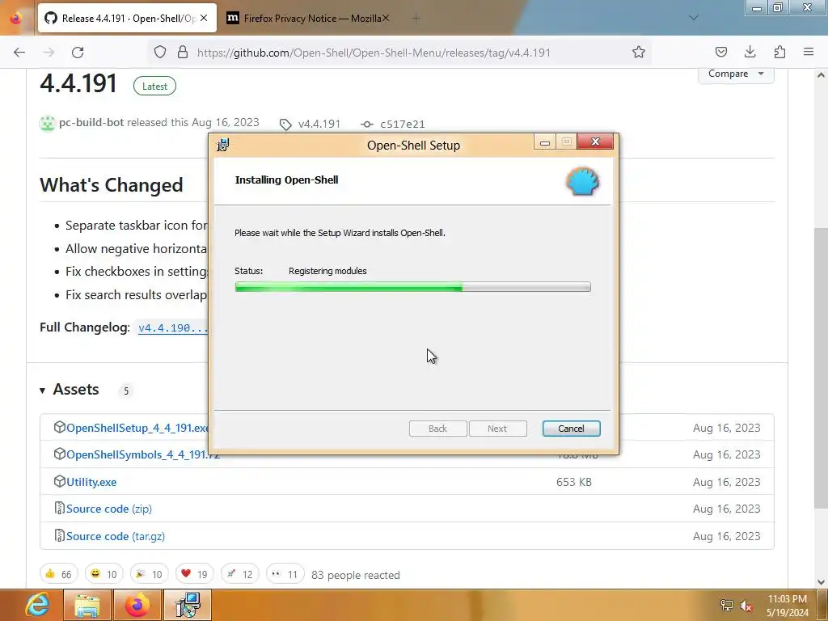
Task: Close the Firefox Privacy Notice tab
Action: (386, 18)
